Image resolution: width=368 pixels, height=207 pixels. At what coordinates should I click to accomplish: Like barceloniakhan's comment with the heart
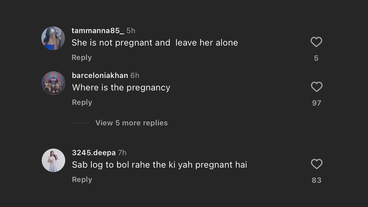pos(316,87)
